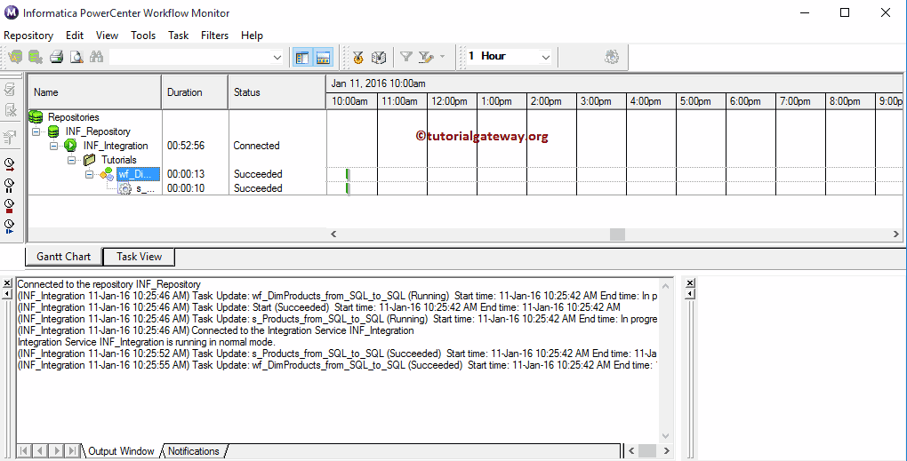Open the empty find combo box dropdown arrow
The height and width of the screenshot is (461, 907).
(x=277, y=57)
